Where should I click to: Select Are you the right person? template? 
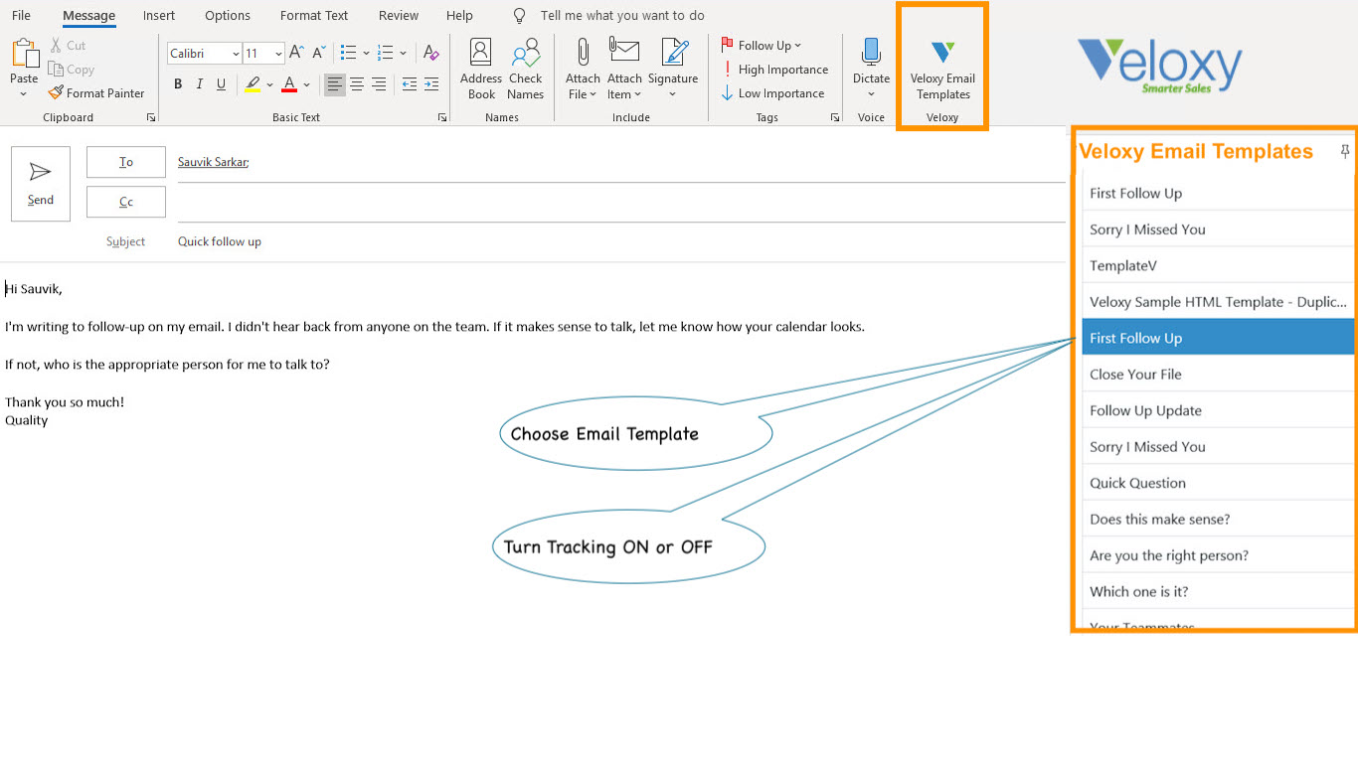1218,555
